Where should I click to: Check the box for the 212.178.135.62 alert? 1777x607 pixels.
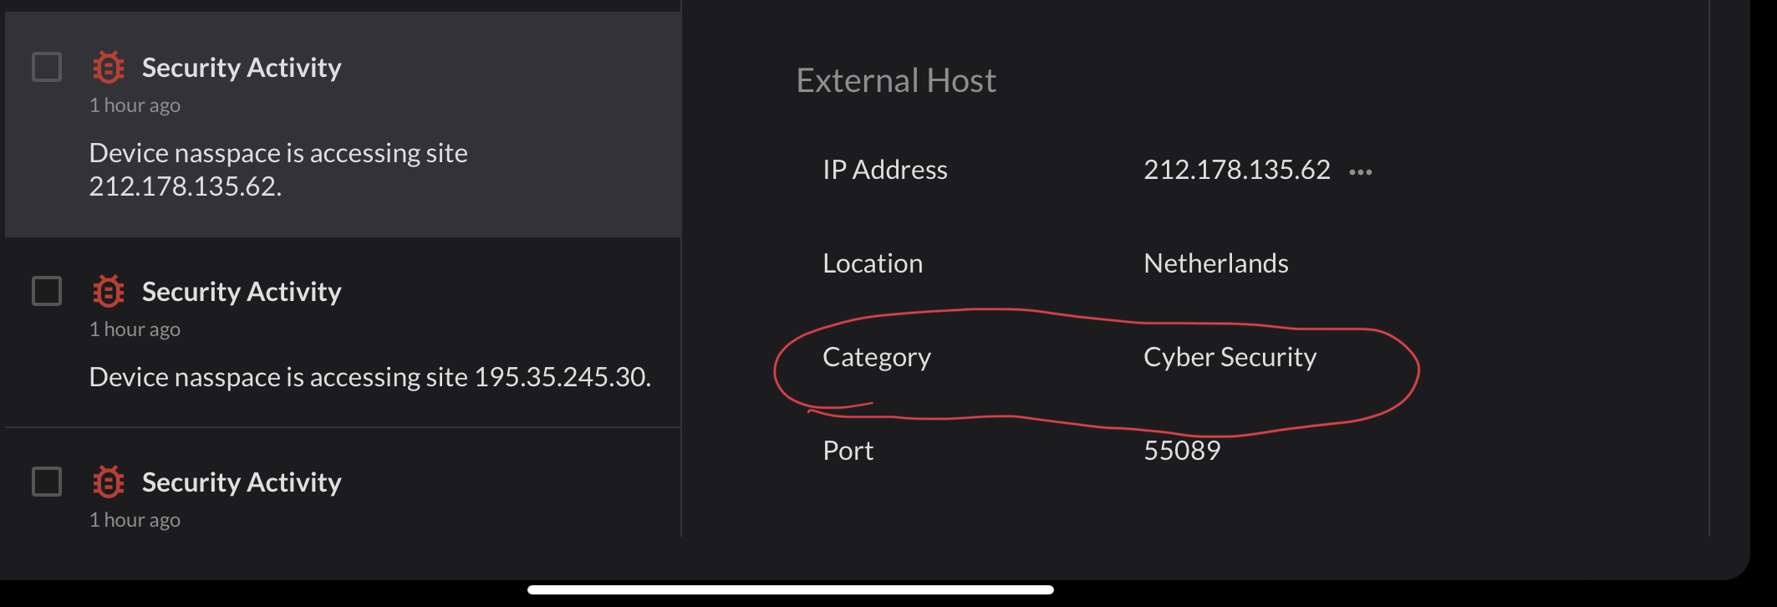tap(47, 67)
